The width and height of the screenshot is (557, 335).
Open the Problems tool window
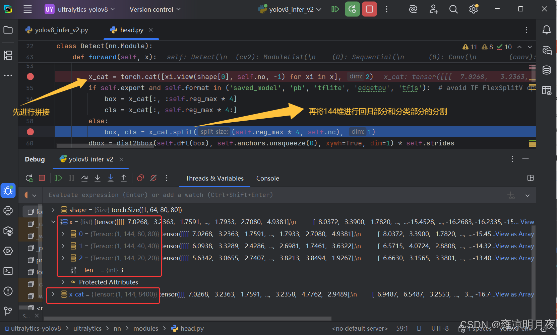(8, 291)
